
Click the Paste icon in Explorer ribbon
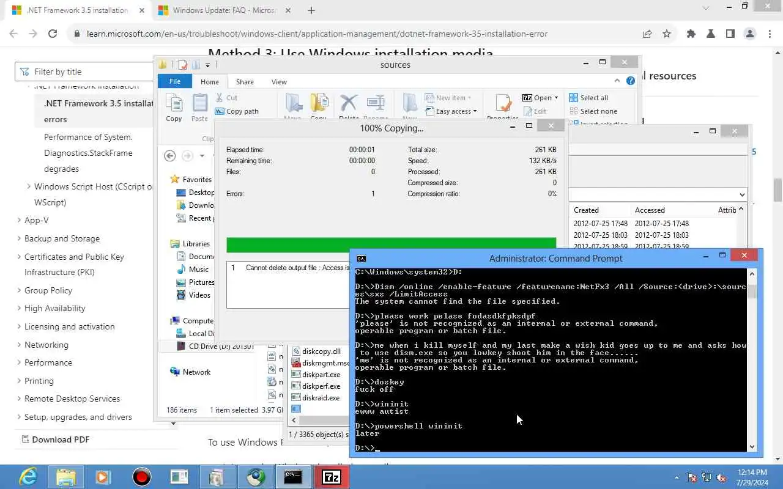coord(199,103)
